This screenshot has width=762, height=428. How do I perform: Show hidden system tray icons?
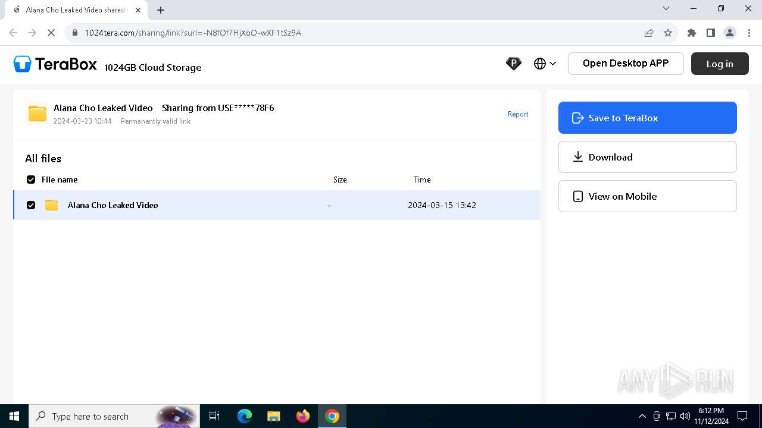click(642, 416)
